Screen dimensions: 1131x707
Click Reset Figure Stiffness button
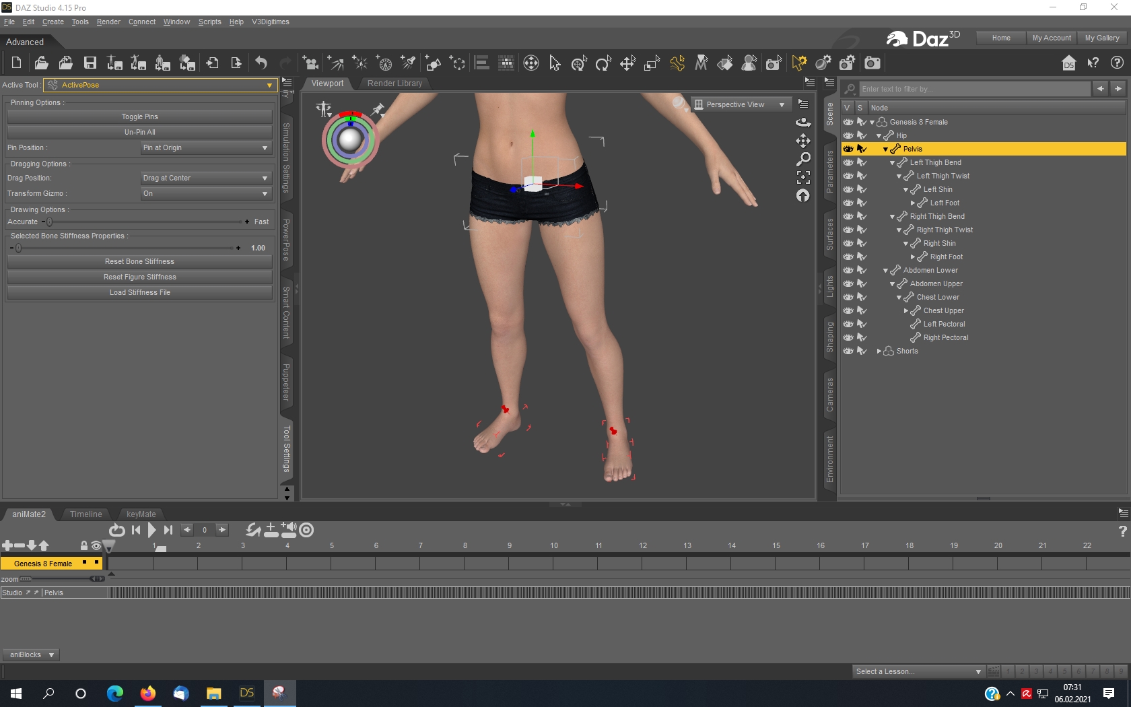pyautogui.click(x=139, y=277)
